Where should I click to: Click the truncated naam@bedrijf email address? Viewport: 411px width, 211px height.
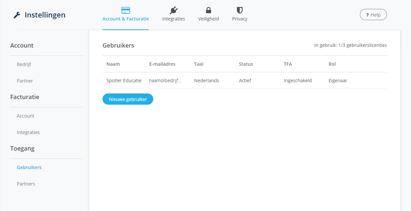click(x=165, y=81)
